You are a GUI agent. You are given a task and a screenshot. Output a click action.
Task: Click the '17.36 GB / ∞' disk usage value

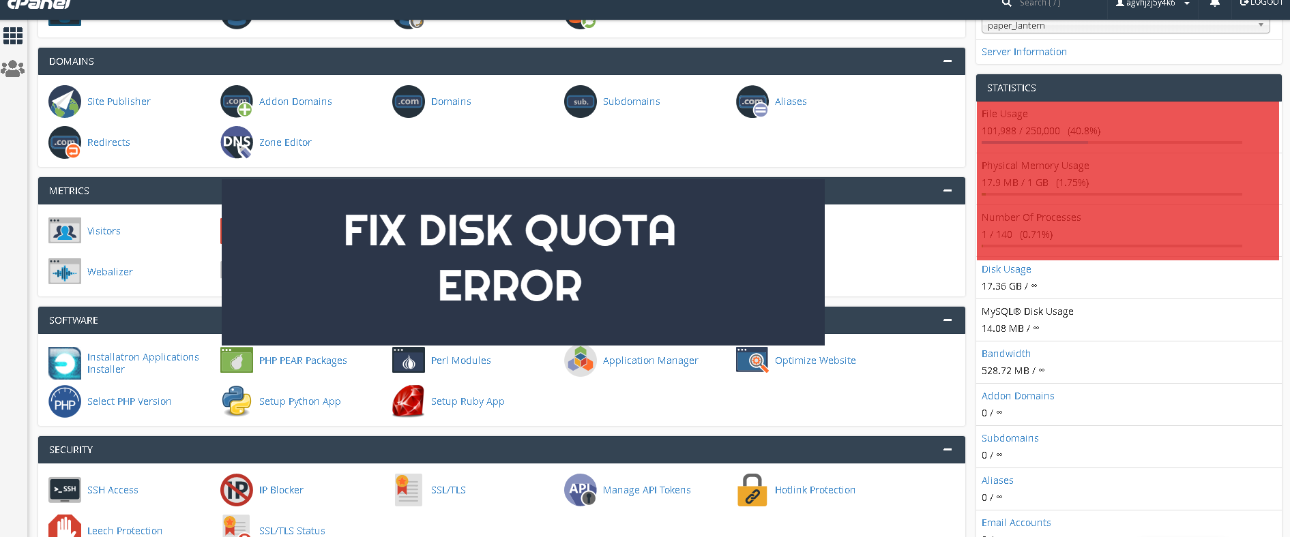(1009, 286)
